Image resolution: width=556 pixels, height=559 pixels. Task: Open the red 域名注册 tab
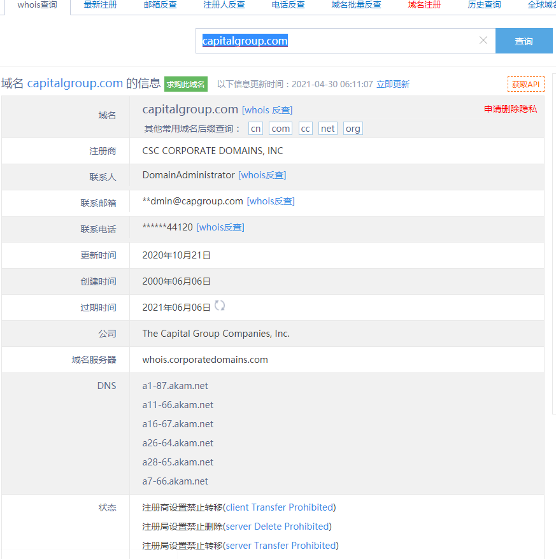coord(424,5)
